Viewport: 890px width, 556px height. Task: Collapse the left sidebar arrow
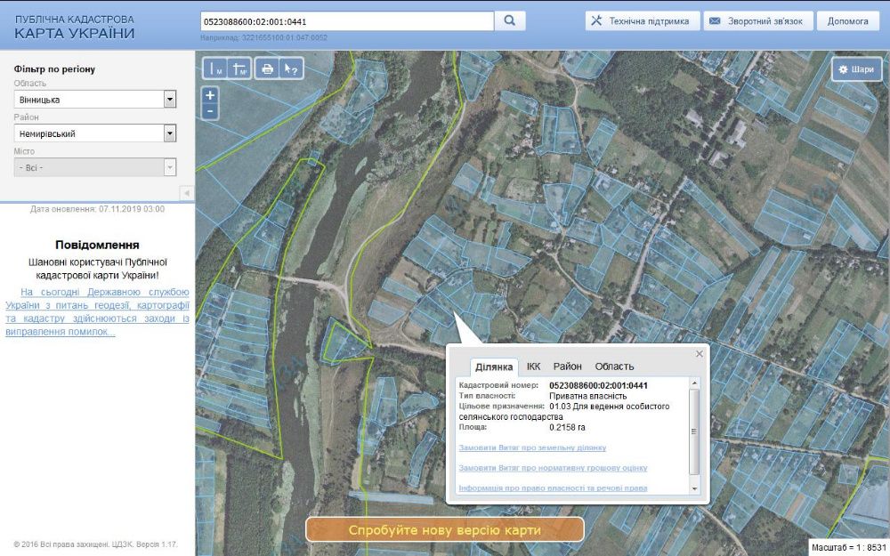pos(187,193)
